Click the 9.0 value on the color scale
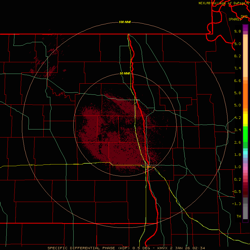Image resolution: width=250 pixels, height=250 pixels. coord(237,44)
